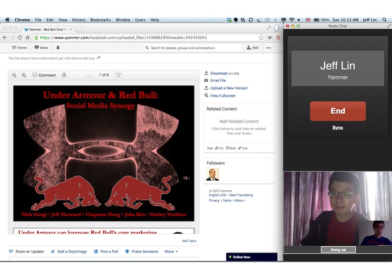
Task: Click the download icon beside Comment
Action: (64, 75)
